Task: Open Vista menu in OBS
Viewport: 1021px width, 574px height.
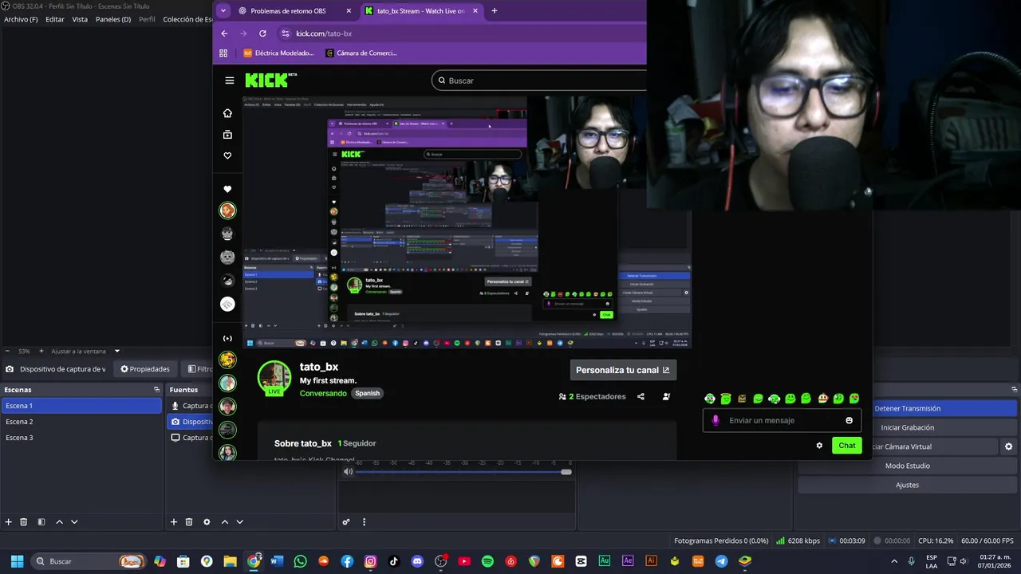Action: tap(80, 19)
